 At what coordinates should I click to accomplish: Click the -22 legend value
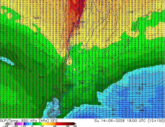(15, 126)
